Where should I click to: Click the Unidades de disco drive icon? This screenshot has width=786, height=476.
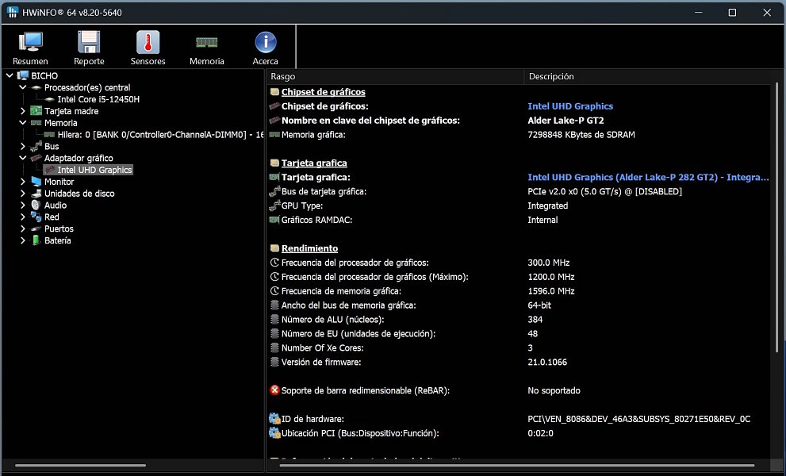36,194
